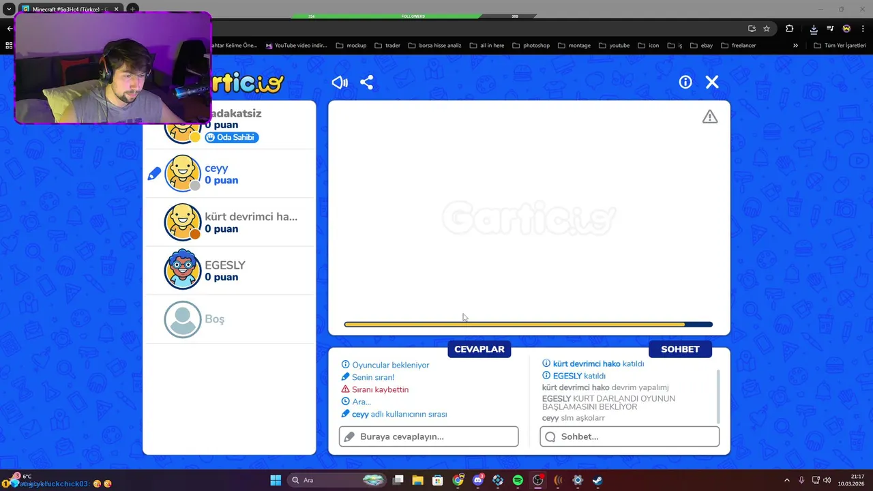Open Discord from the taskbar
Viewport: 873px width, 491px height.
click(478, 480)
